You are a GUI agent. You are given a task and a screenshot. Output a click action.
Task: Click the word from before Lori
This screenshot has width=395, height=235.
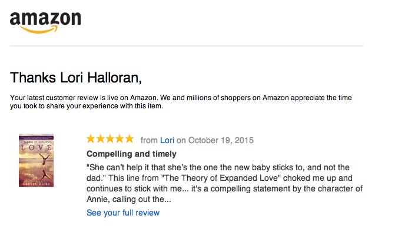[x=149, y=140]
